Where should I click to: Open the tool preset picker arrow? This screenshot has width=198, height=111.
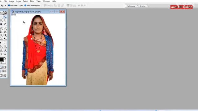point(5,6)
